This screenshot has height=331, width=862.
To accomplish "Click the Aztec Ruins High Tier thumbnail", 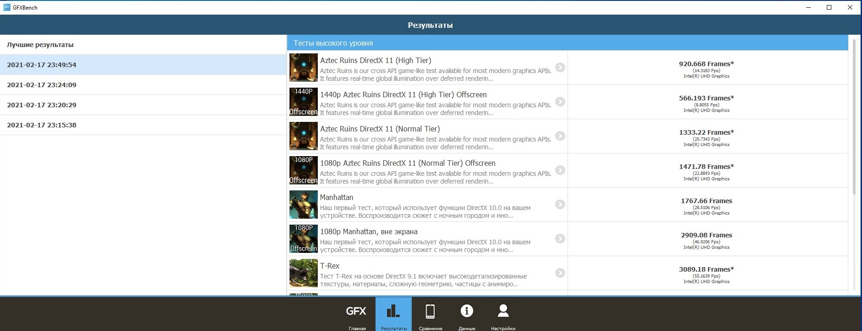I will 303,68.
